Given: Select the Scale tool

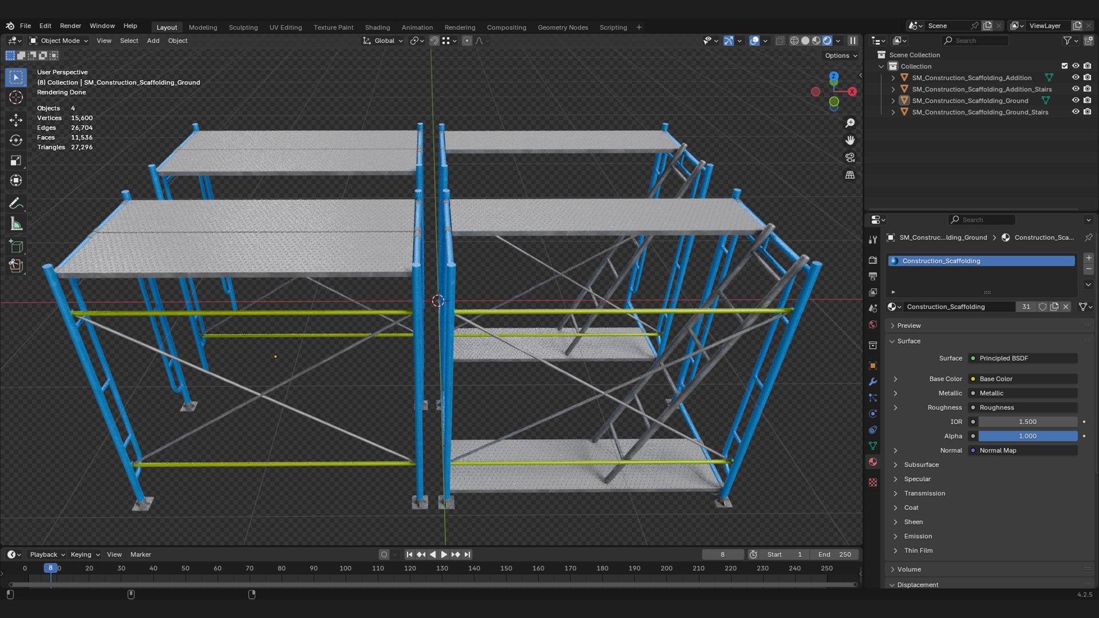Looking at the screenshot, I should click(16, 161).
